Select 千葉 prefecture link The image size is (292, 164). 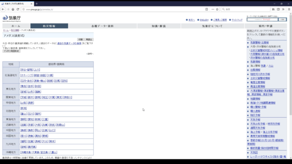pos(52,97)
